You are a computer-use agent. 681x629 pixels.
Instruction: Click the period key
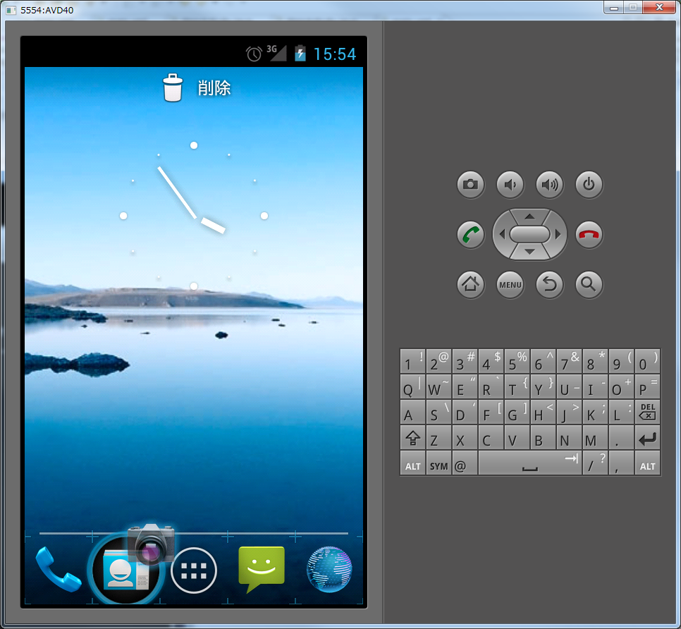click(x=621, y=437)
